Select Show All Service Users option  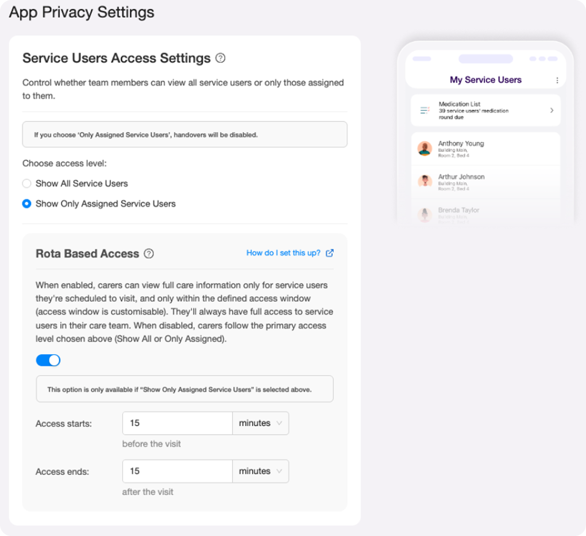tap(26, 183)
